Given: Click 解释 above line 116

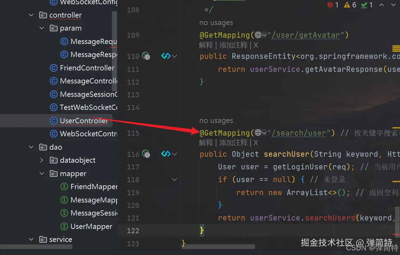Looking at the screenshot, I should (x=206, y=143).
